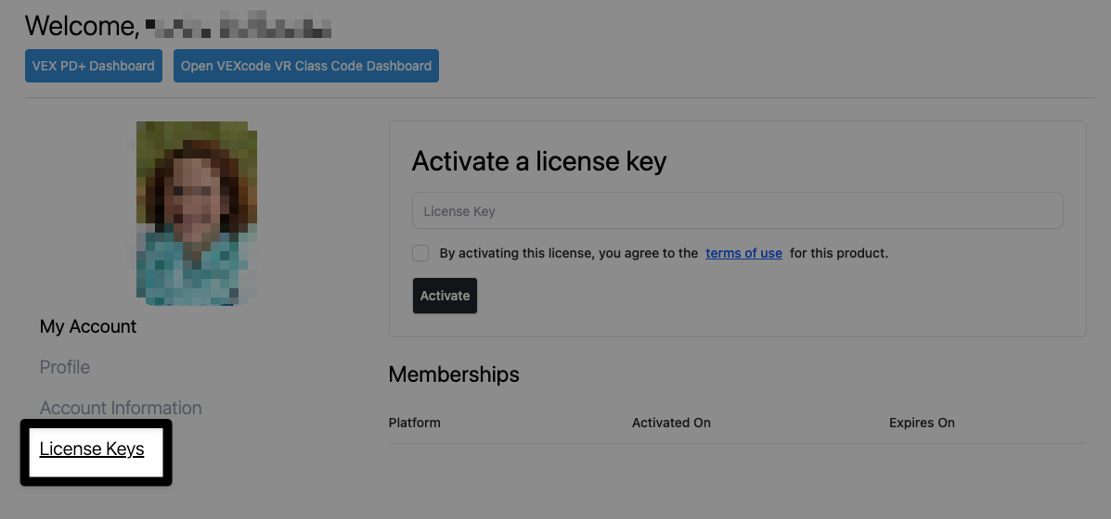Open the Account Information sidebar link
This screenshot has width=1111, height=519.
[121, 409]
